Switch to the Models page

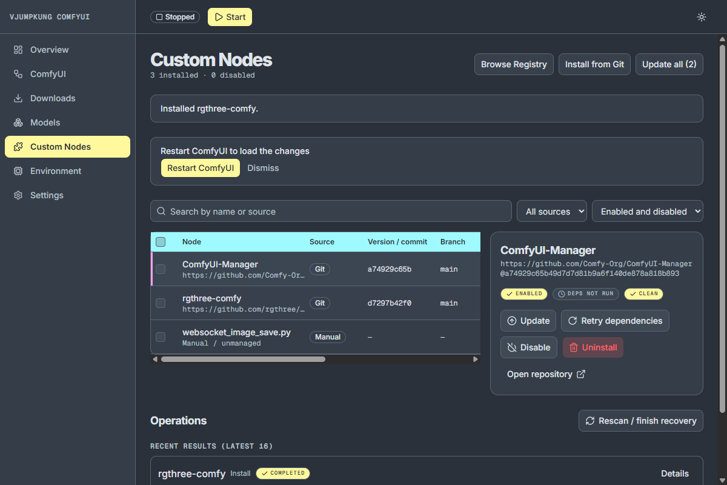[x=67, y=122]
